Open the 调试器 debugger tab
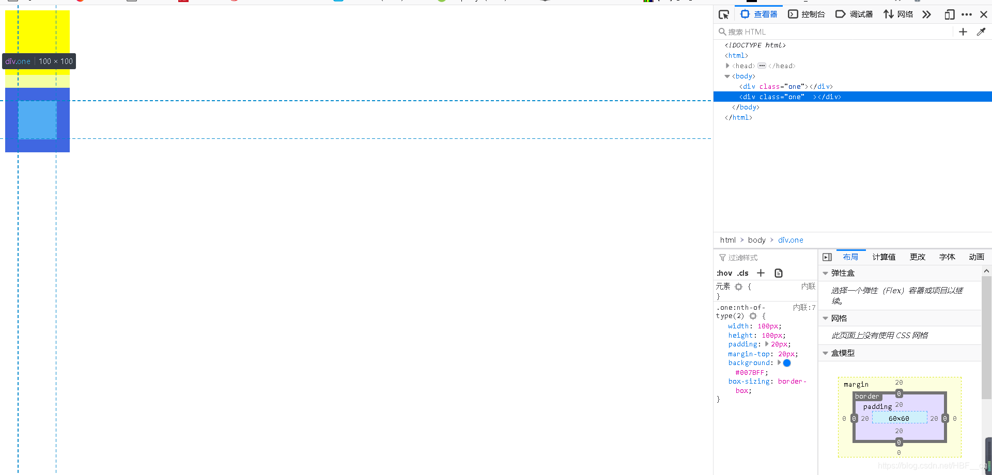The image size is (992, 475). point(854,14)
